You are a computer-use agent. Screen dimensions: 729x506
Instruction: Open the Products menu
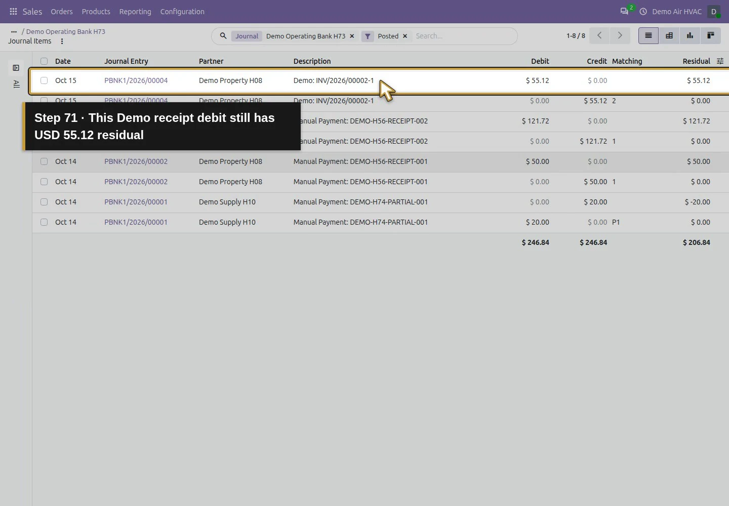pos(96,11)
